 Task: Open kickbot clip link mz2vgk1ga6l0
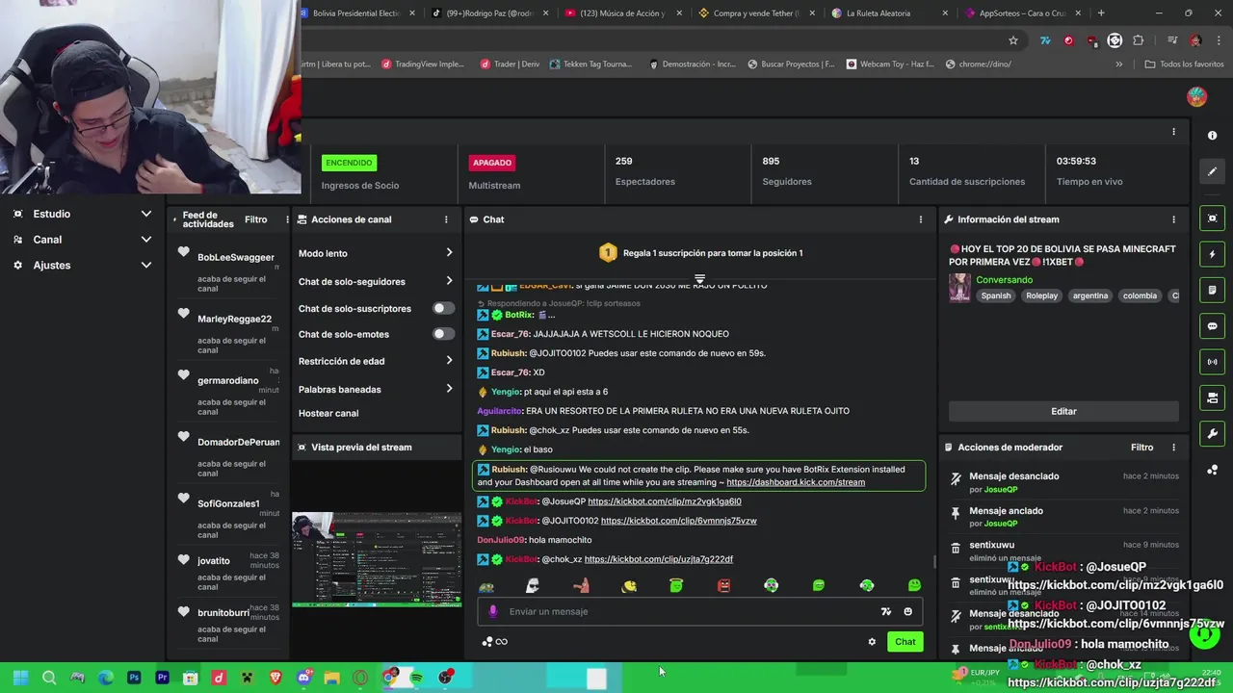pyautogui.click(x=665, y=501)
